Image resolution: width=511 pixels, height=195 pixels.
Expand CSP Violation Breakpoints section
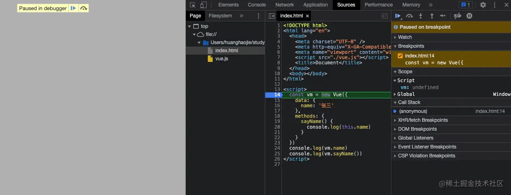coord(451,156)
